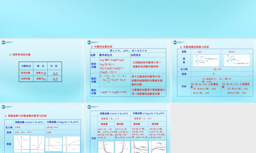The image size is (256, 153).
Task: Click the row label '底数'
Action: tap(184, 52)
